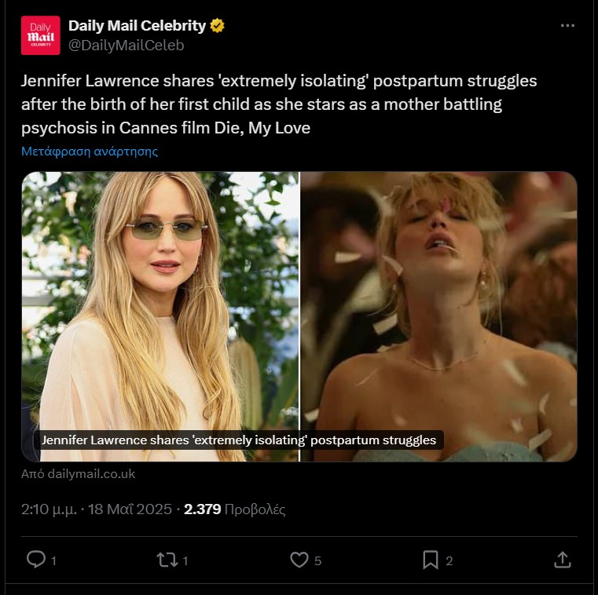
Task: Click the bookmark count number 2
Action: click(449, 560)
